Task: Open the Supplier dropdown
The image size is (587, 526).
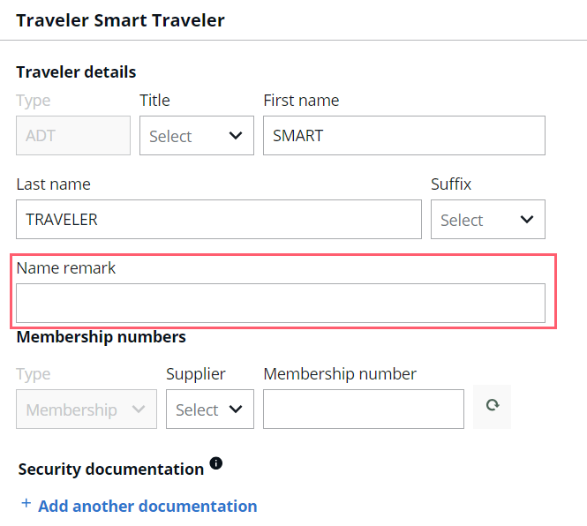Action: (210, 410)
